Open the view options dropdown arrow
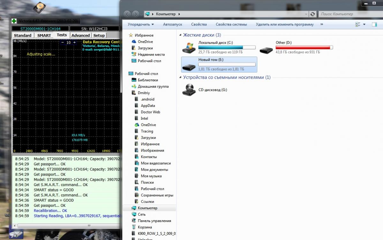 pos(364,24)
